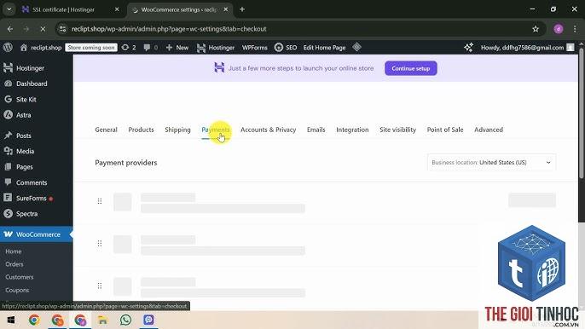Open a new browser tab
The width and height of the screenshot is (585, 329).
point(242,9)
